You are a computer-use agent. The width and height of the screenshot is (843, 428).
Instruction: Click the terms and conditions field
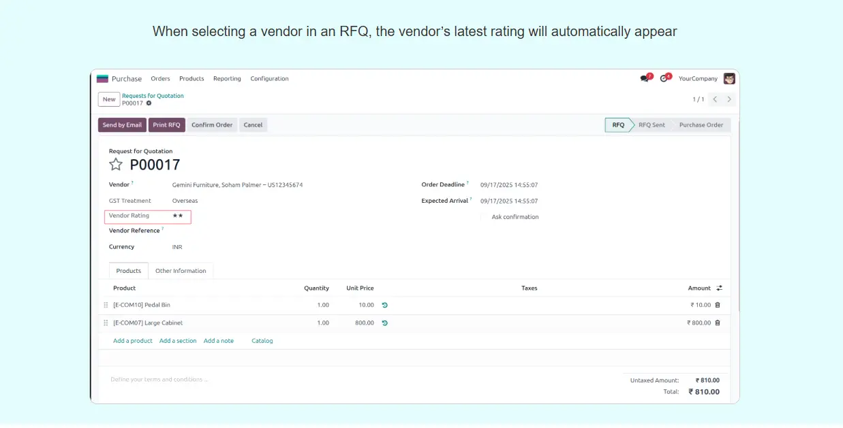coord(273,380)
